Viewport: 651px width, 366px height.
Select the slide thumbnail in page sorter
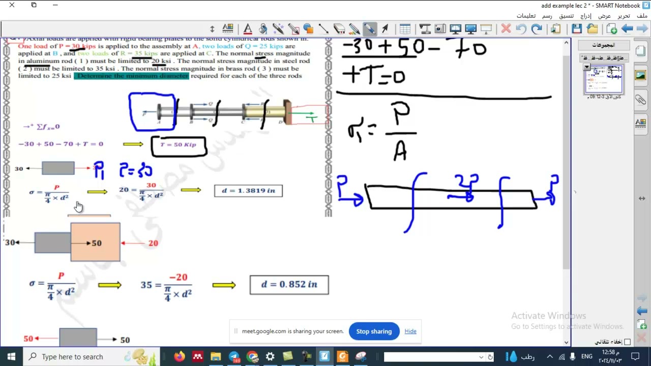tap(603, 79)
